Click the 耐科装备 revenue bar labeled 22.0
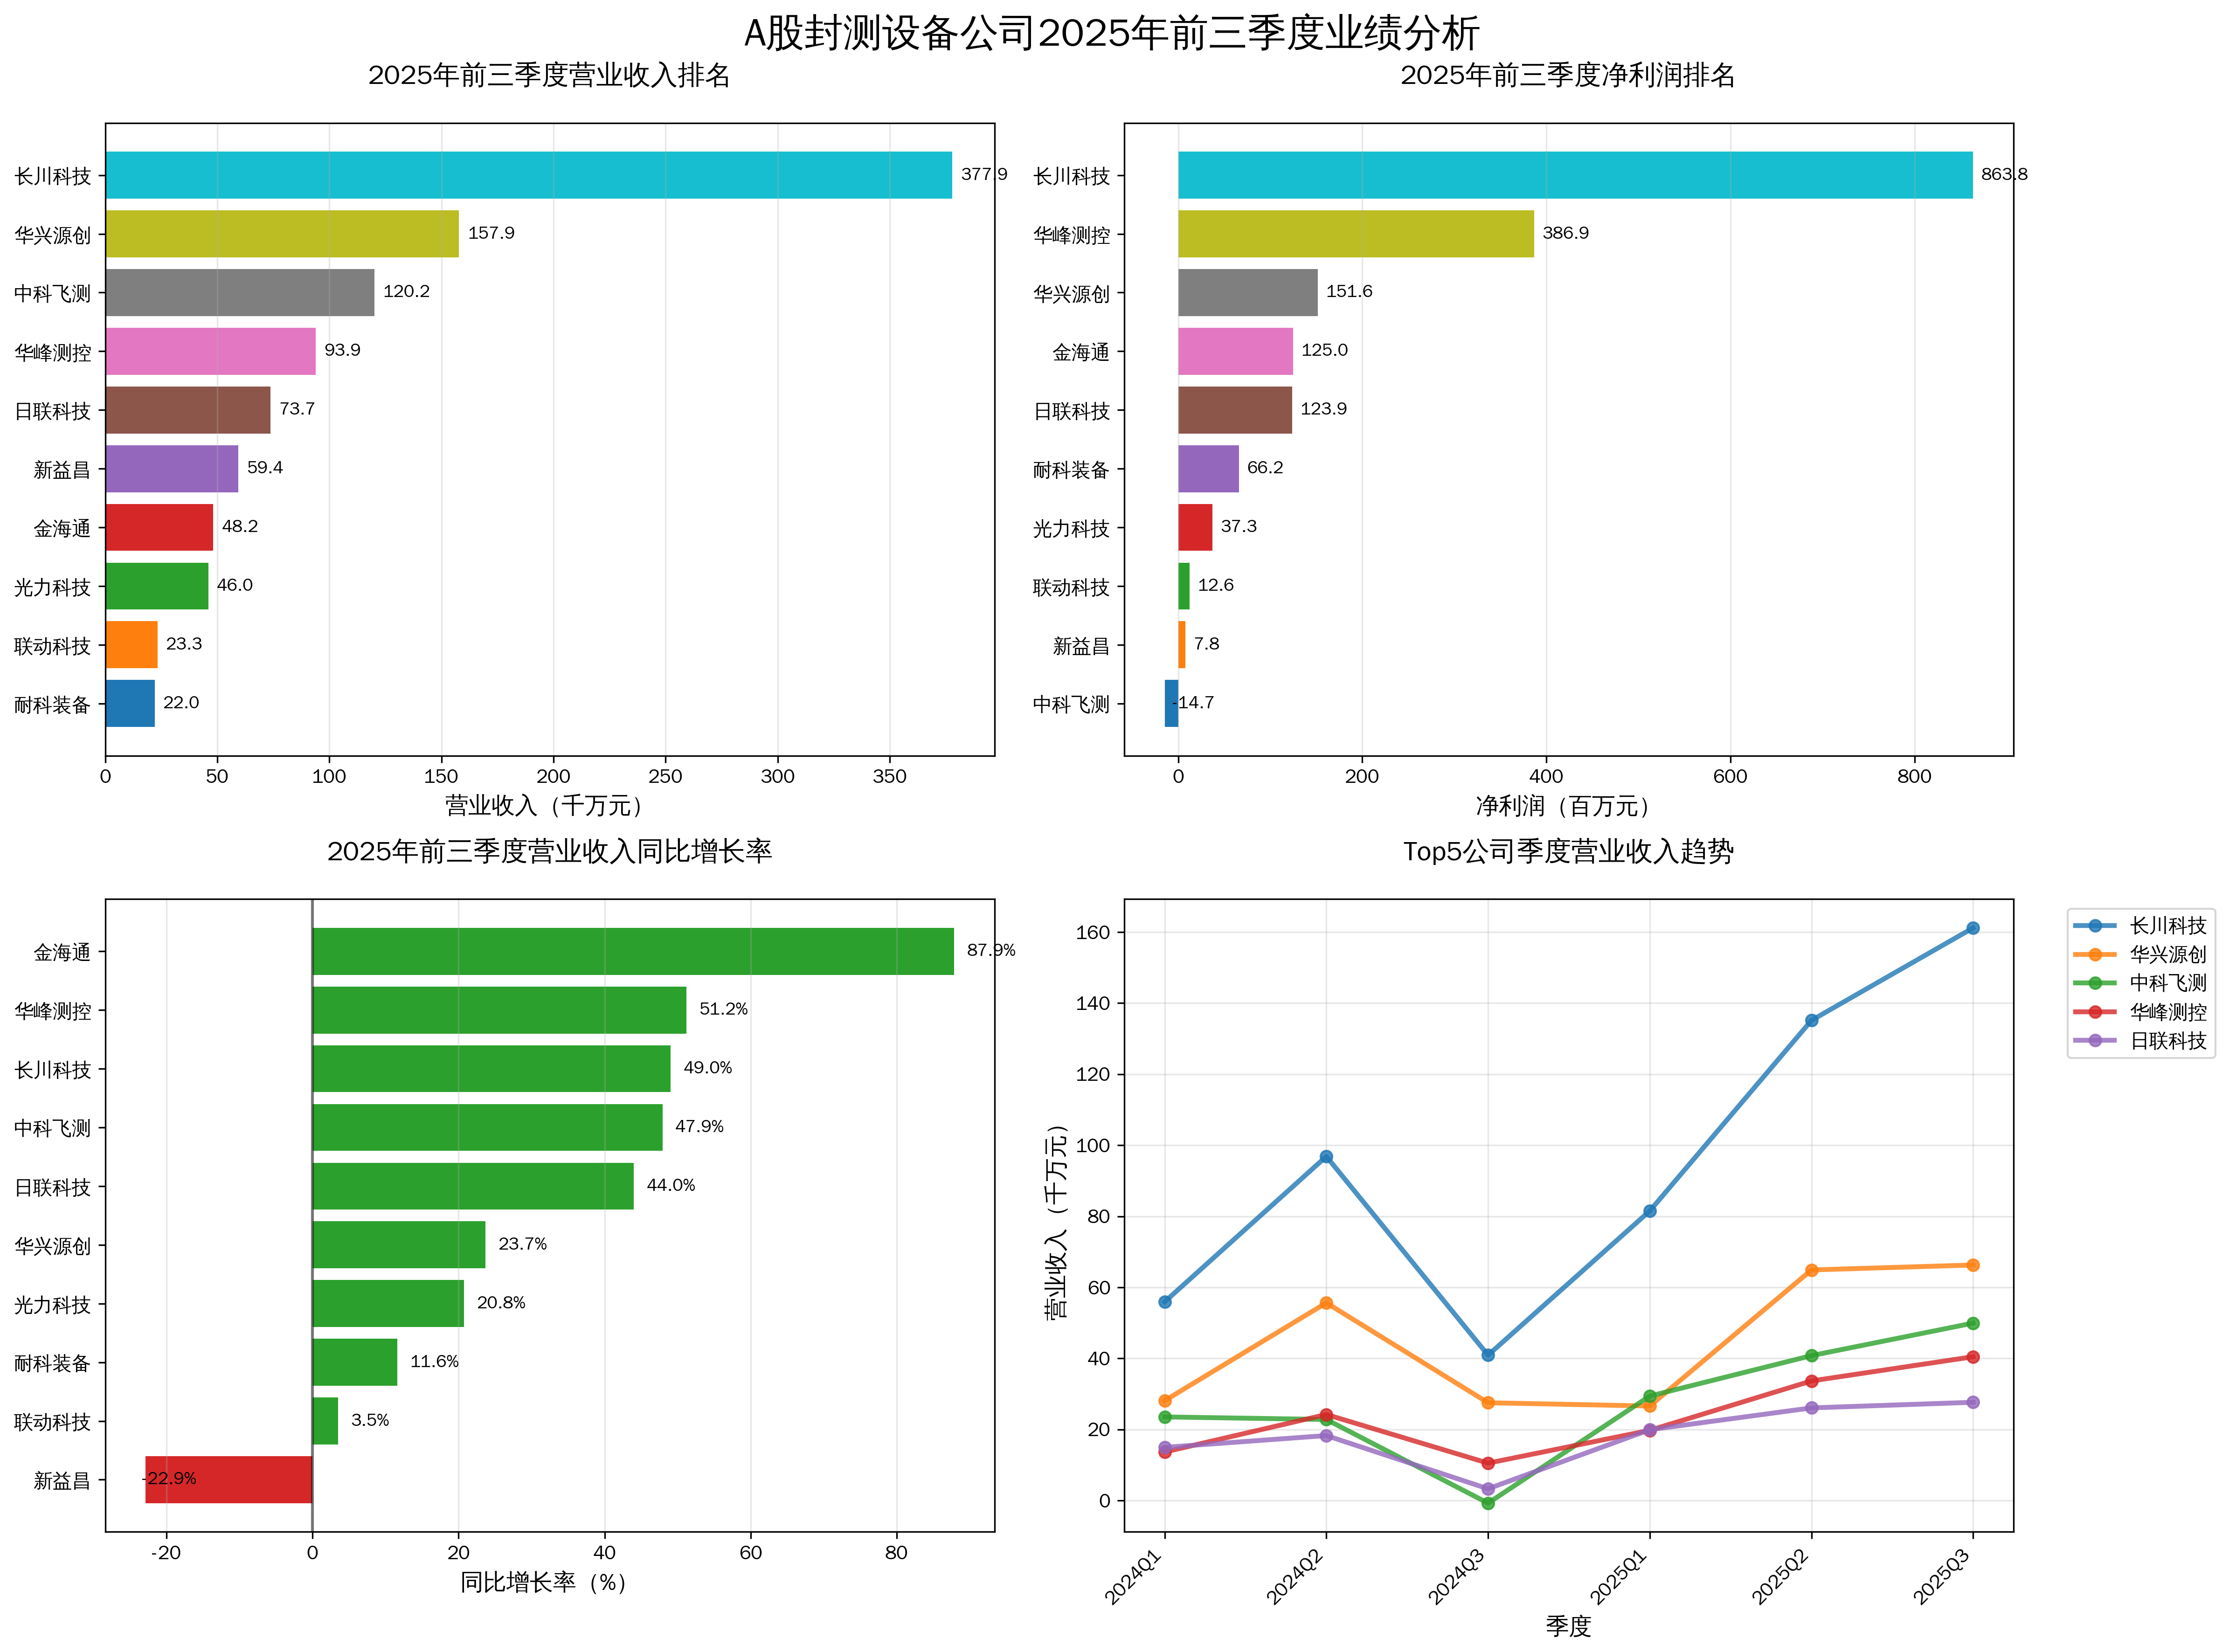Viewport: 2229px width, 1652px height. [130, 703]
